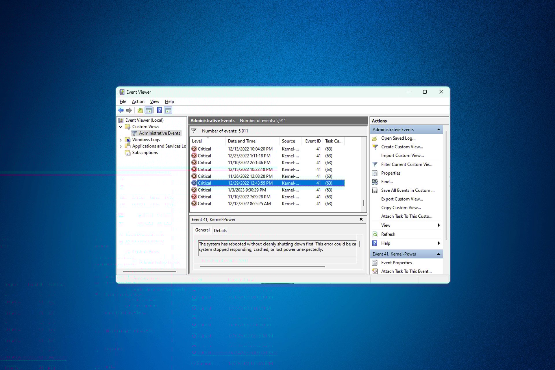
Task: Expand Applications and Services Logs node
Action: pos(121,147)
